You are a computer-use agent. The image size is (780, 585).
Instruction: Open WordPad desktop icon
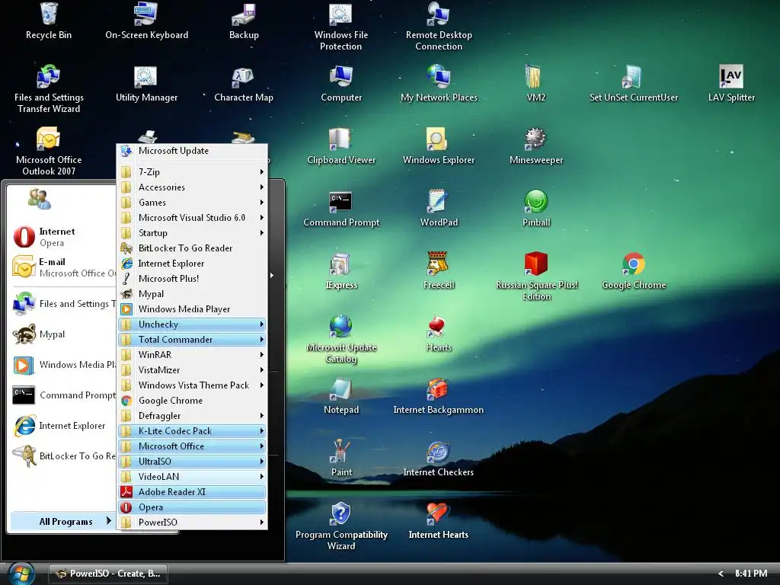438,209
